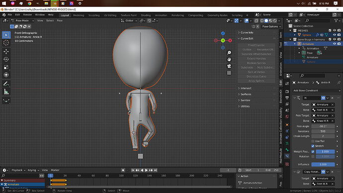Click the zoom view magnifier icon
343x193 pixels.
[x=229, y=53]
